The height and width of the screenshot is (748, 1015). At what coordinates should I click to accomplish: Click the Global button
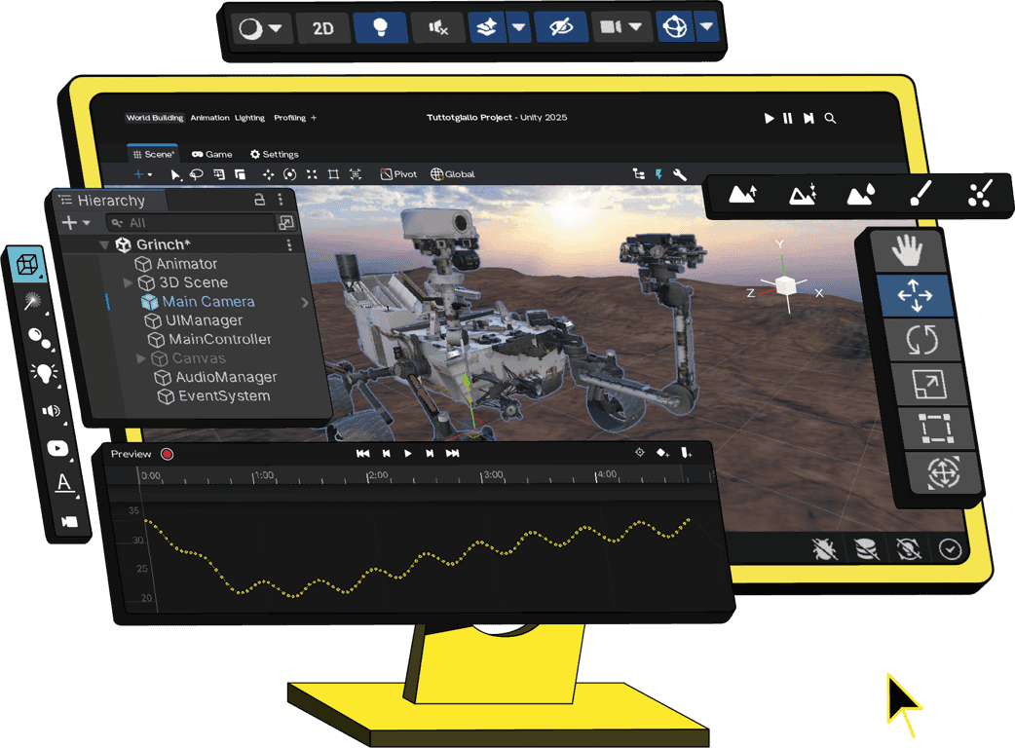pos(453,174)
